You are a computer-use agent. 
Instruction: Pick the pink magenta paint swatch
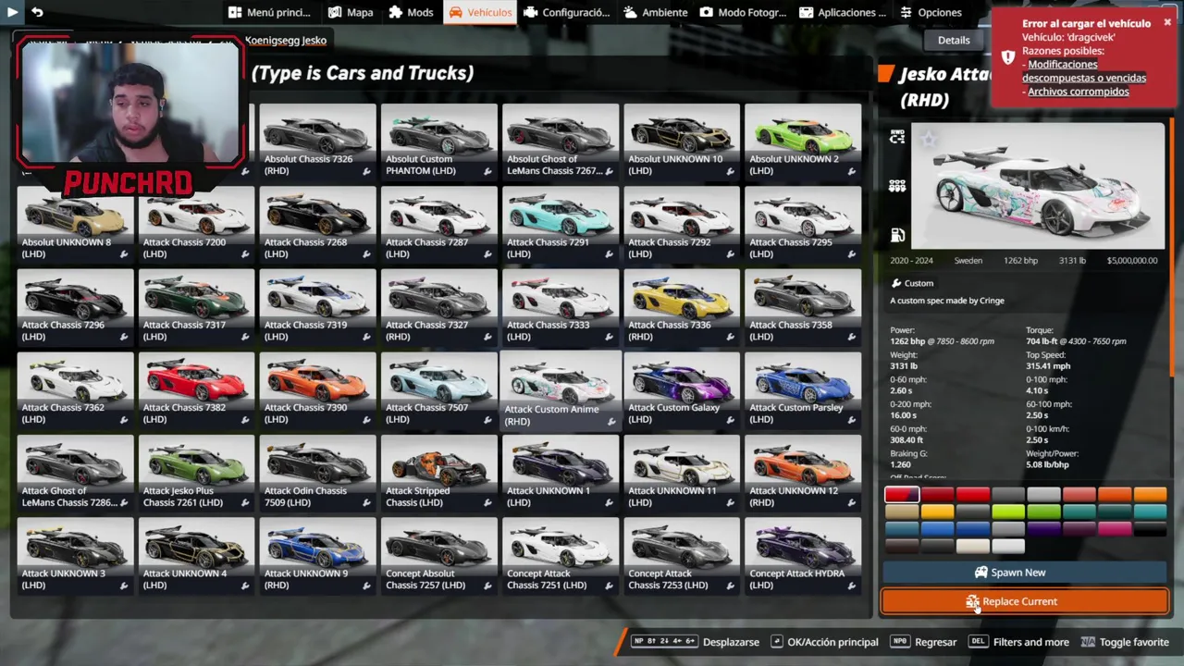click(1115, 529)
